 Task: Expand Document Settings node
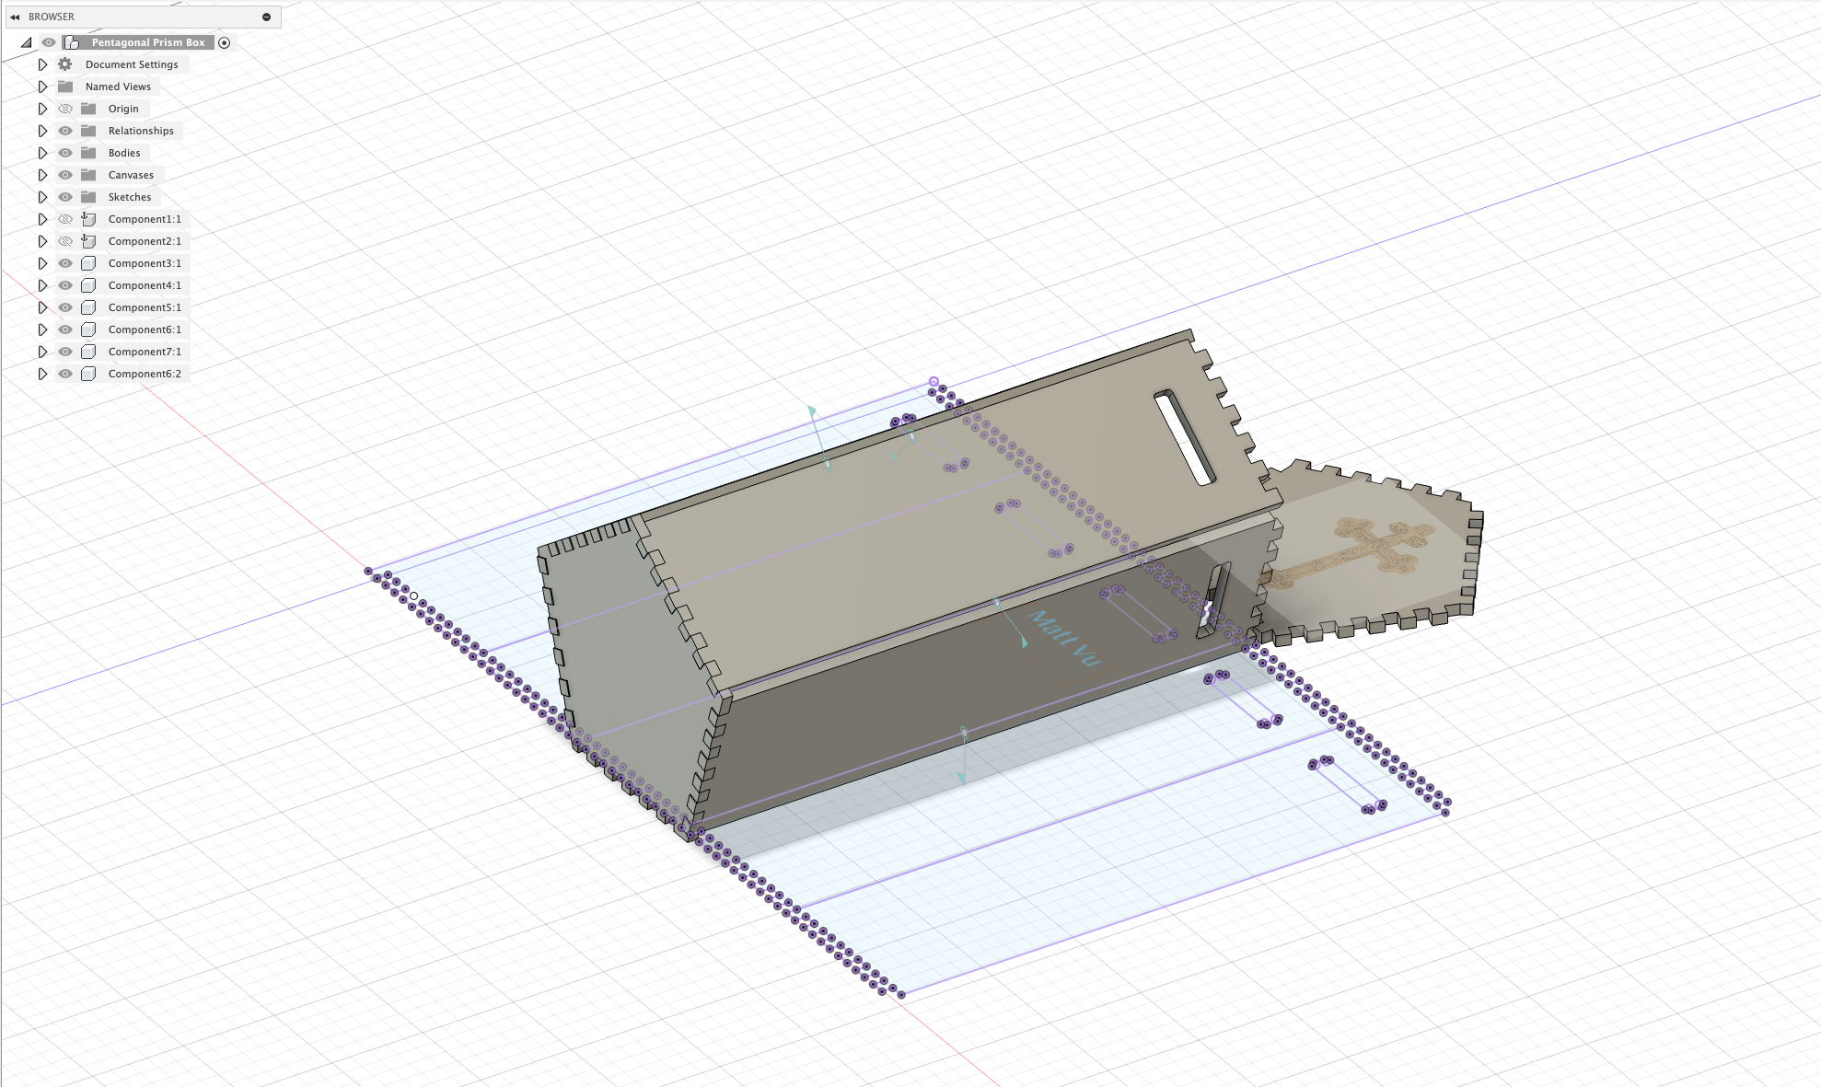tap(42, 64)
